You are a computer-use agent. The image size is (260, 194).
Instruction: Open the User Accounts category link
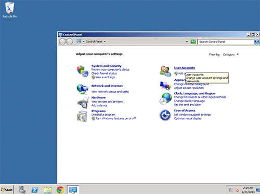pyautogui.click(x=185, y=68)
